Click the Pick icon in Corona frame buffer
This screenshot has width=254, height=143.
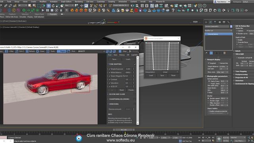click(69, 51)
